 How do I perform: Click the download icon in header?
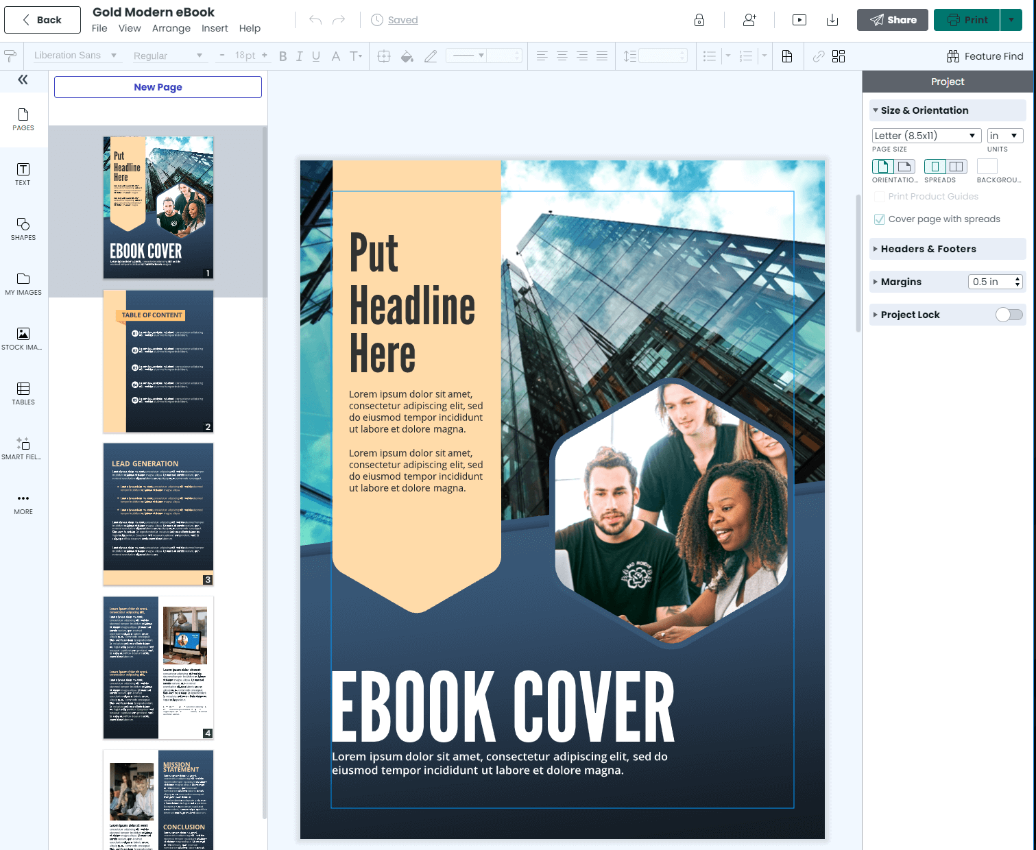tap(832, 20)
